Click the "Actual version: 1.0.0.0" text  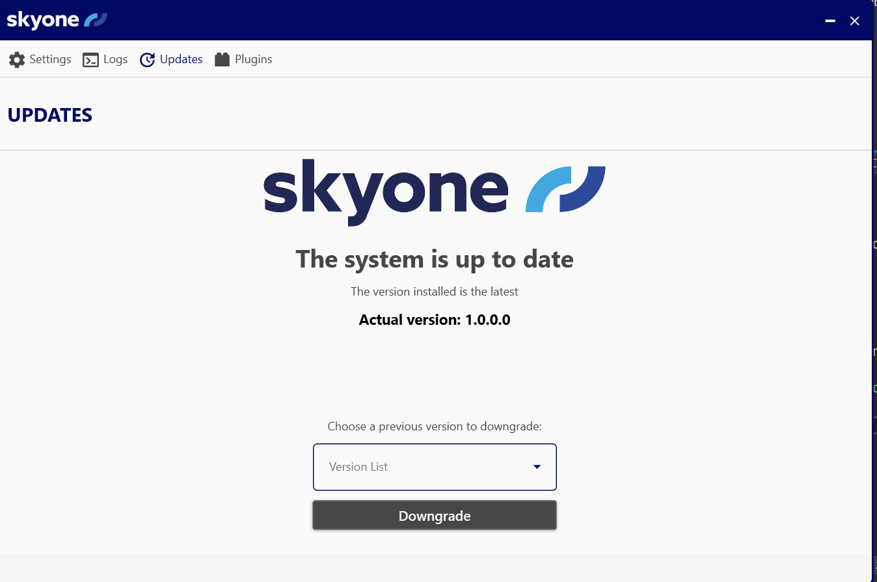click(435, 320)
